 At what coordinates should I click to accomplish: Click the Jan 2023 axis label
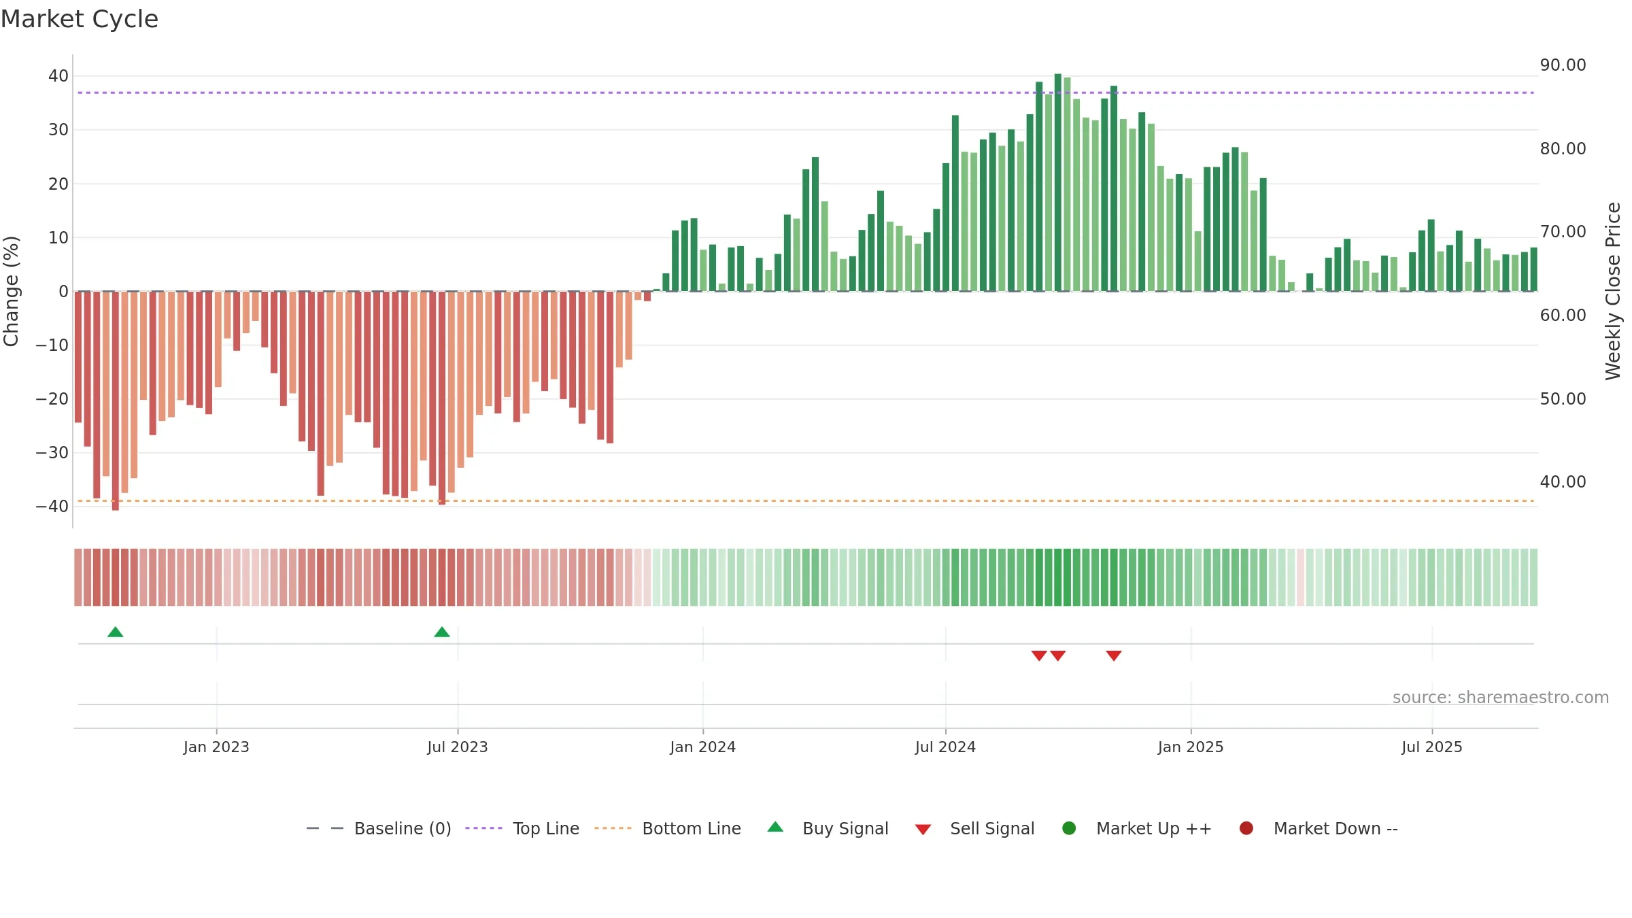tap(216, 747)
